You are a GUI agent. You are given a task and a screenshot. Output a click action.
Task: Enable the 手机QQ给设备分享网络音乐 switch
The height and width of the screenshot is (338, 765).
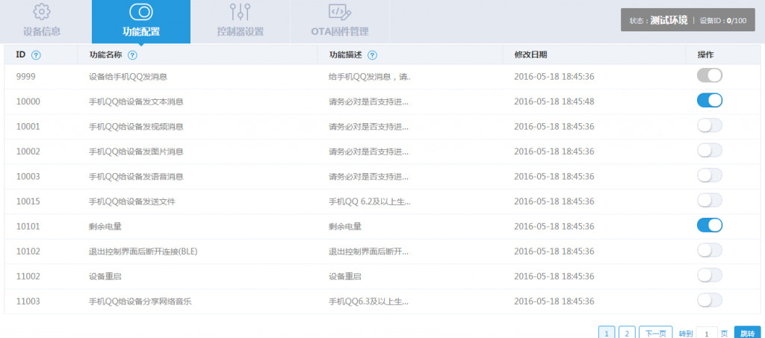click(710, 300)
